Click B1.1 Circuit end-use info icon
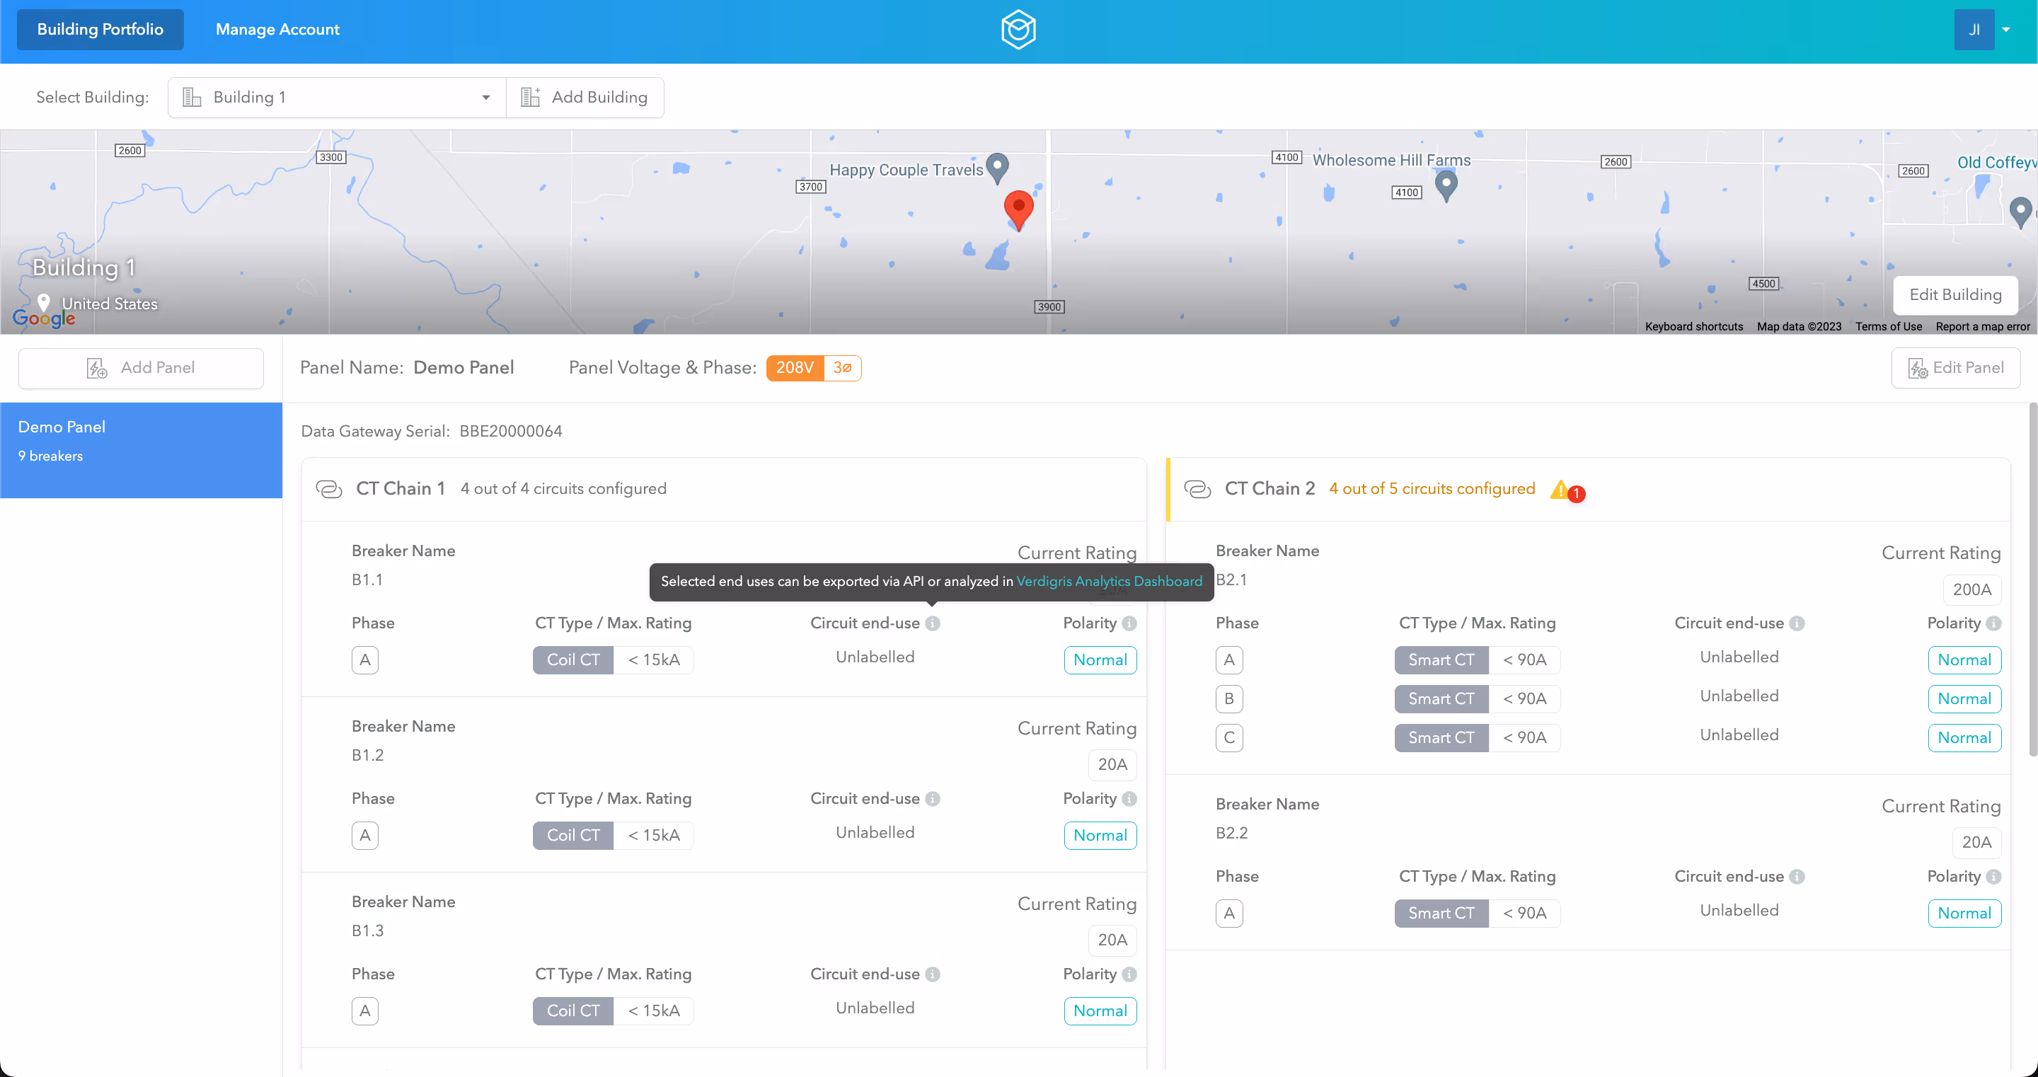The width and height of the screenshot is (2038, 1077). click(933, 623)
